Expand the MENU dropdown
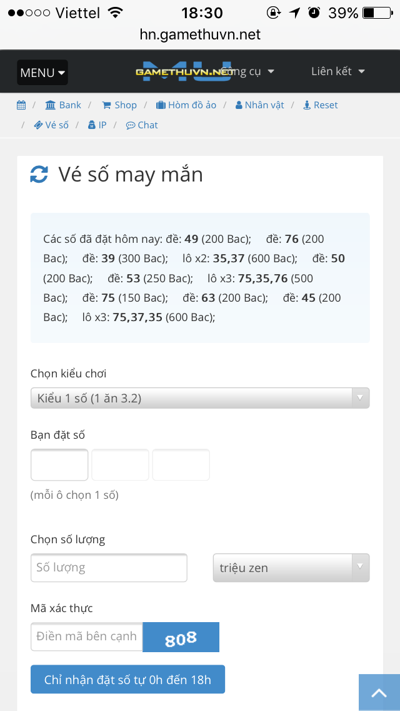Screen dimensions: 400x711 (42, 73)
